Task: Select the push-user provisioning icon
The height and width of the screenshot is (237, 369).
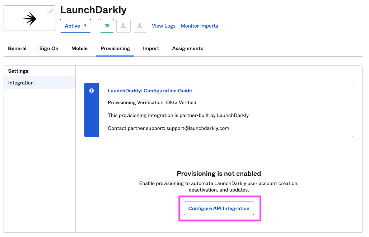Action: pos(123,25)
